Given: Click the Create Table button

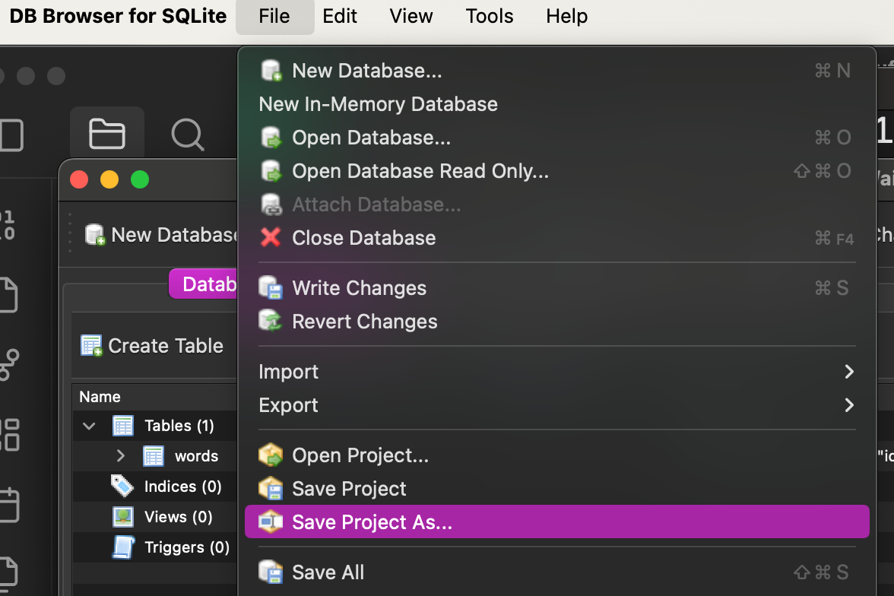Looking at the screenshot, I should (x=152, y=346).
